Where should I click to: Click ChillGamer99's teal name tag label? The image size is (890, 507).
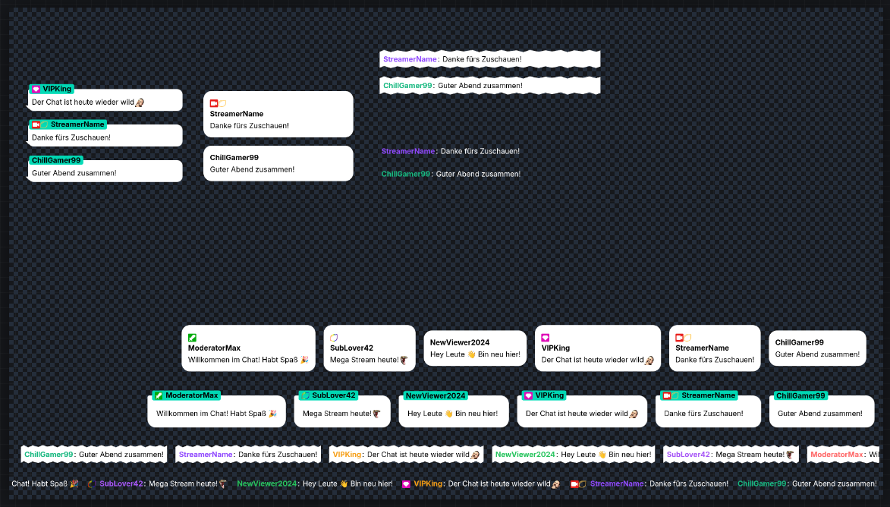point(800,395)
